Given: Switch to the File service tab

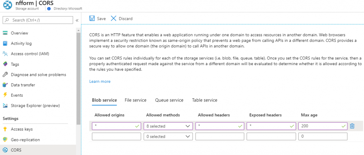Looking at the screenshot, I should point(135,100).
